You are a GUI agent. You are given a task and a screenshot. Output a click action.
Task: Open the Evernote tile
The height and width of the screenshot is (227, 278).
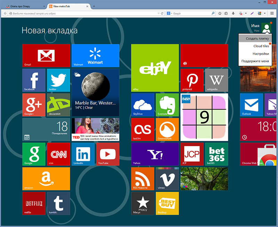(x=167, y=105)
